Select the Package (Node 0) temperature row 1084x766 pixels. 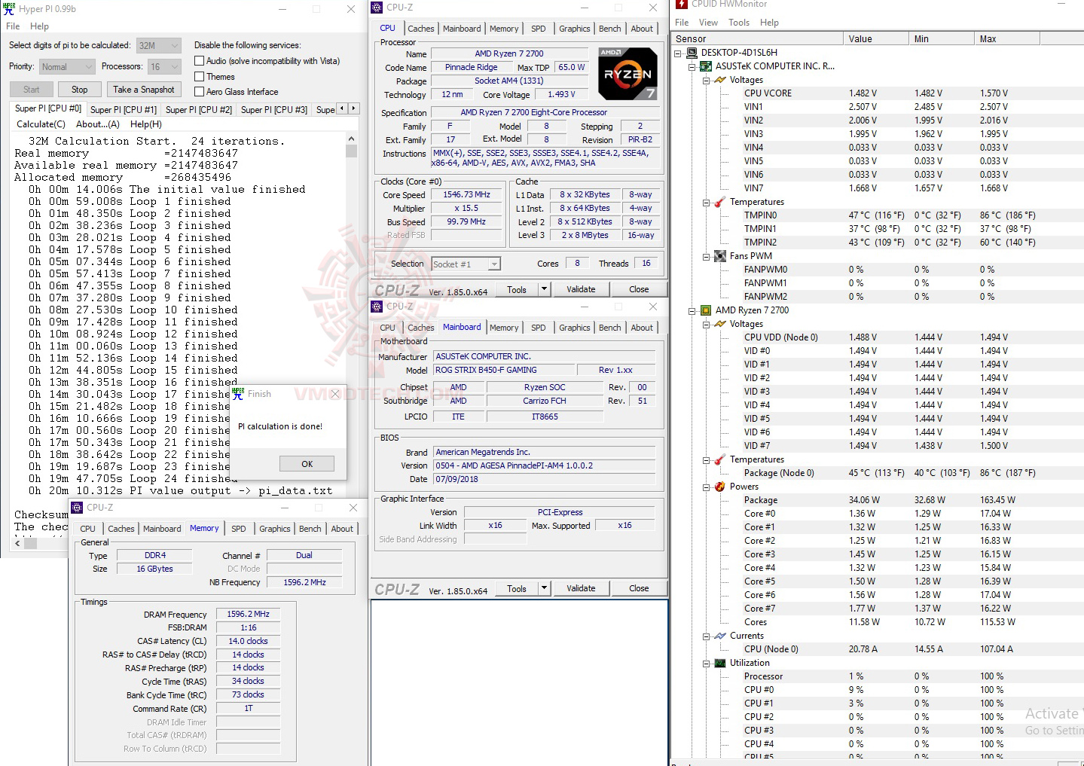(878, 473)
